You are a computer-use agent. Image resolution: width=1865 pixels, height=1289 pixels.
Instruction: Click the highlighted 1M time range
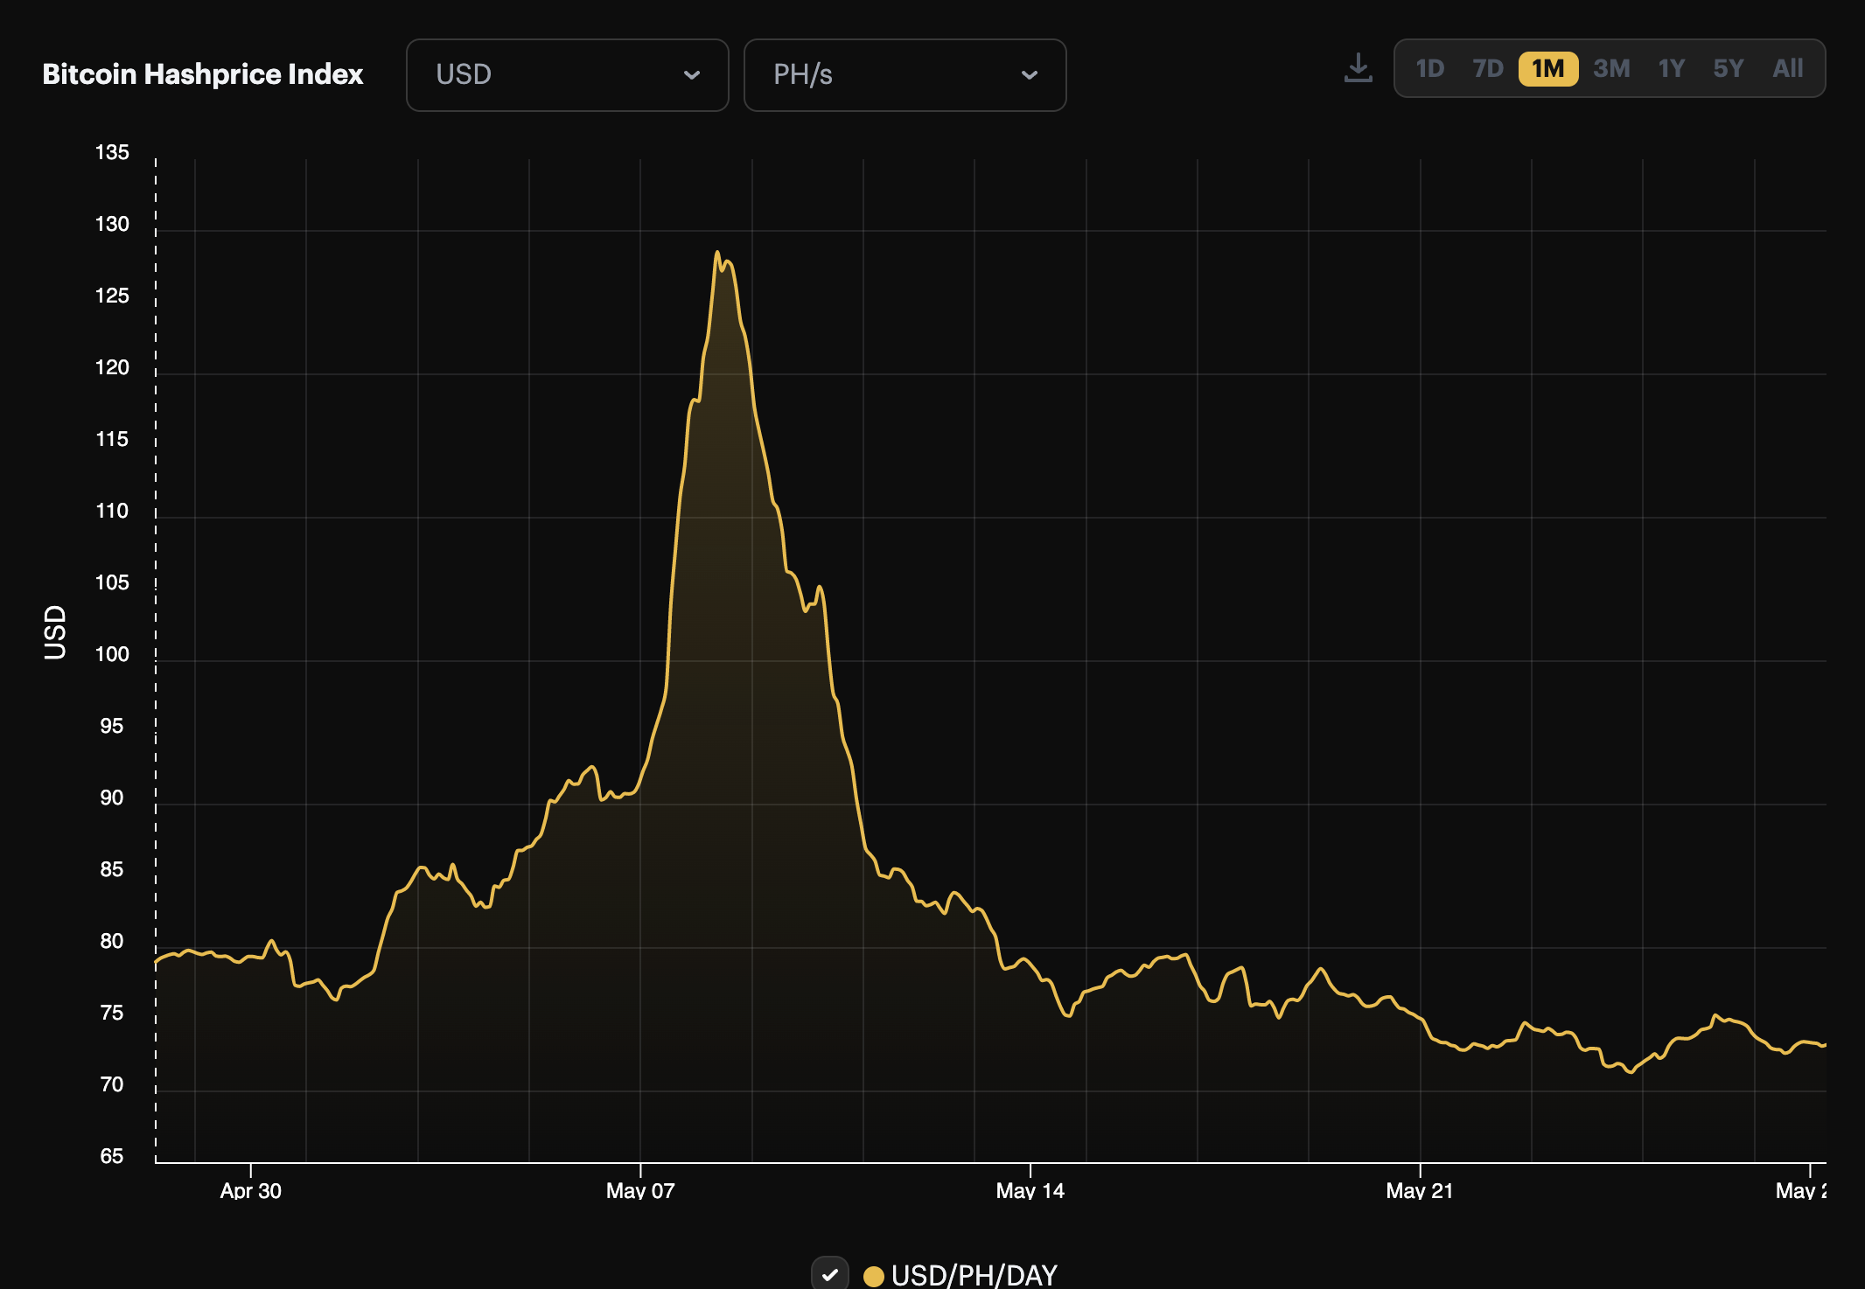tap(1548, 68)
